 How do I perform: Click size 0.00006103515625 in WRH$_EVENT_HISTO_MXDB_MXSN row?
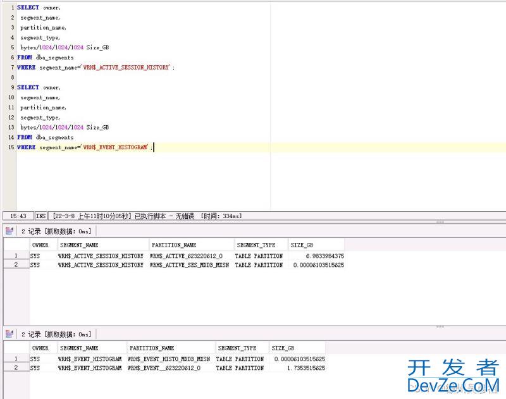[x=300, y=359]
